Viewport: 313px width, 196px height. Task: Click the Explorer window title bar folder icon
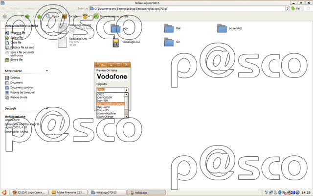[2, 3]
